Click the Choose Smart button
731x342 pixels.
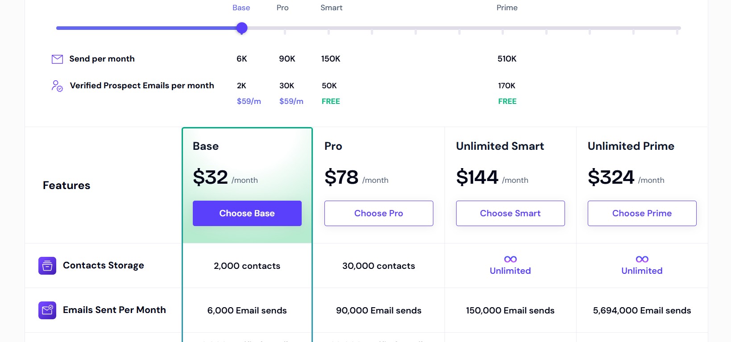coord(510,213)
